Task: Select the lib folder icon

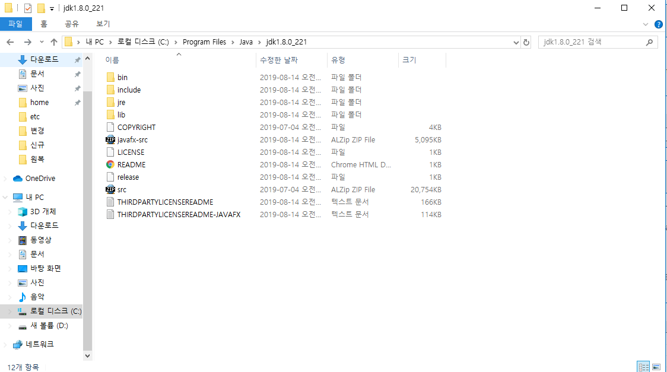Action: click(110, 115)
